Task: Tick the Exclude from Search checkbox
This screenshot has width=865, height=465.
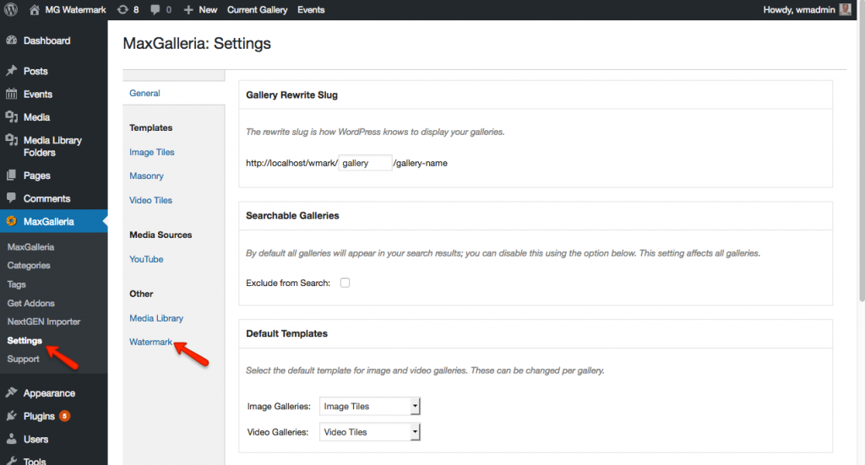Action: pyautogui.click(x=345, y=283)
